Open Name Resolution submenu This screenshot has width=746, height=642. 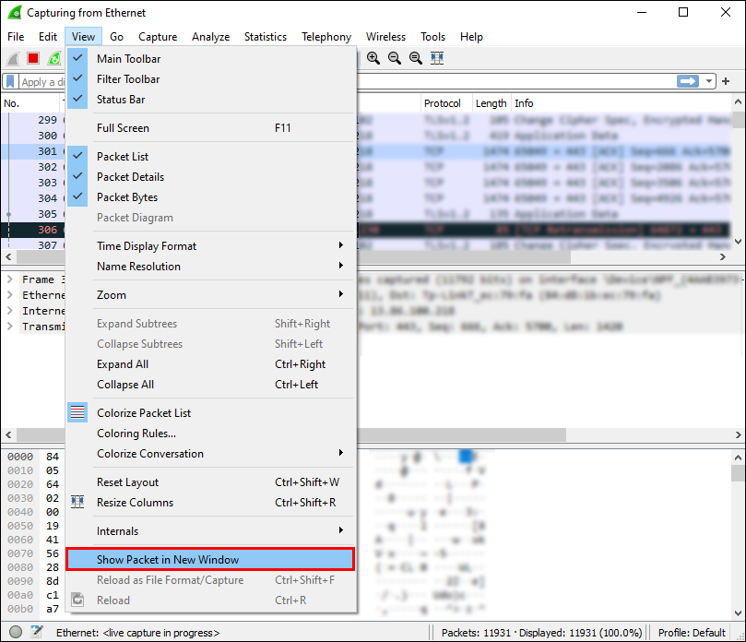[209, 266]
